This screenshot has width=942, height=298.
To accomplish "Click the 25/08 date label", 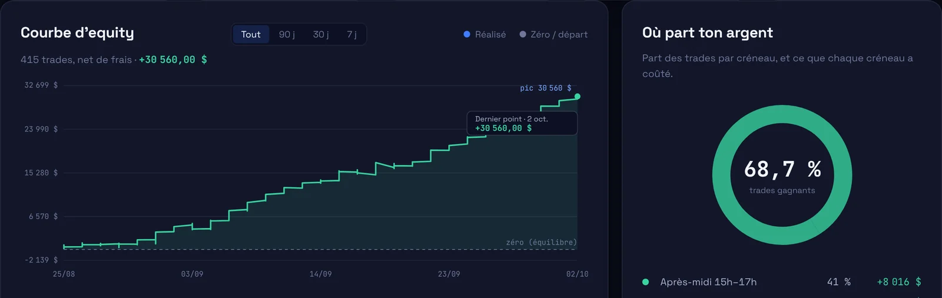I will 64,274.
